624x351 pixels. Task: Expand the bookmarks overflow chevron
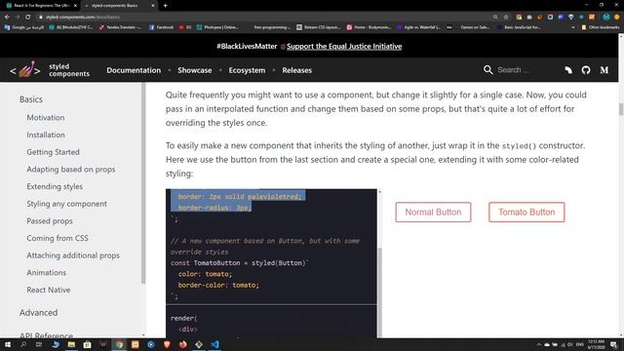tap(573, 27)
